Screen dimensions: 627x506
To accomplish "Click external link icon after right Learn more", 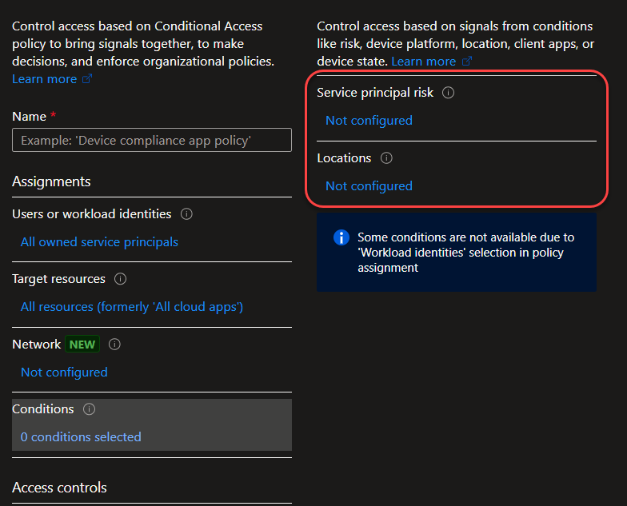I will point(467,61).
